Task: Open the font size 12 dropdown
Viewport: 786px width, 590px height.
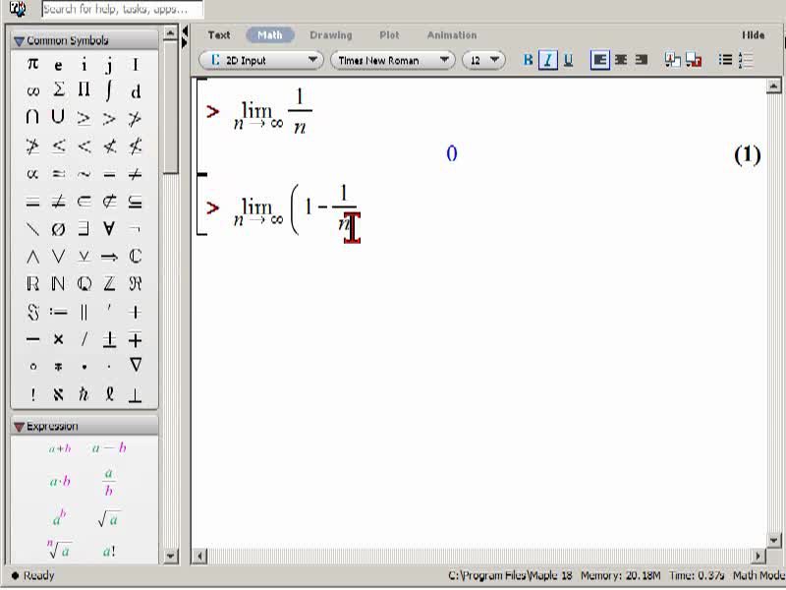Action: (483, 60)
